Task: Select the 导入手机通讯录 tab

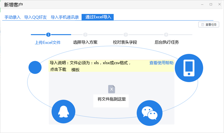Action: coord(65,17)
